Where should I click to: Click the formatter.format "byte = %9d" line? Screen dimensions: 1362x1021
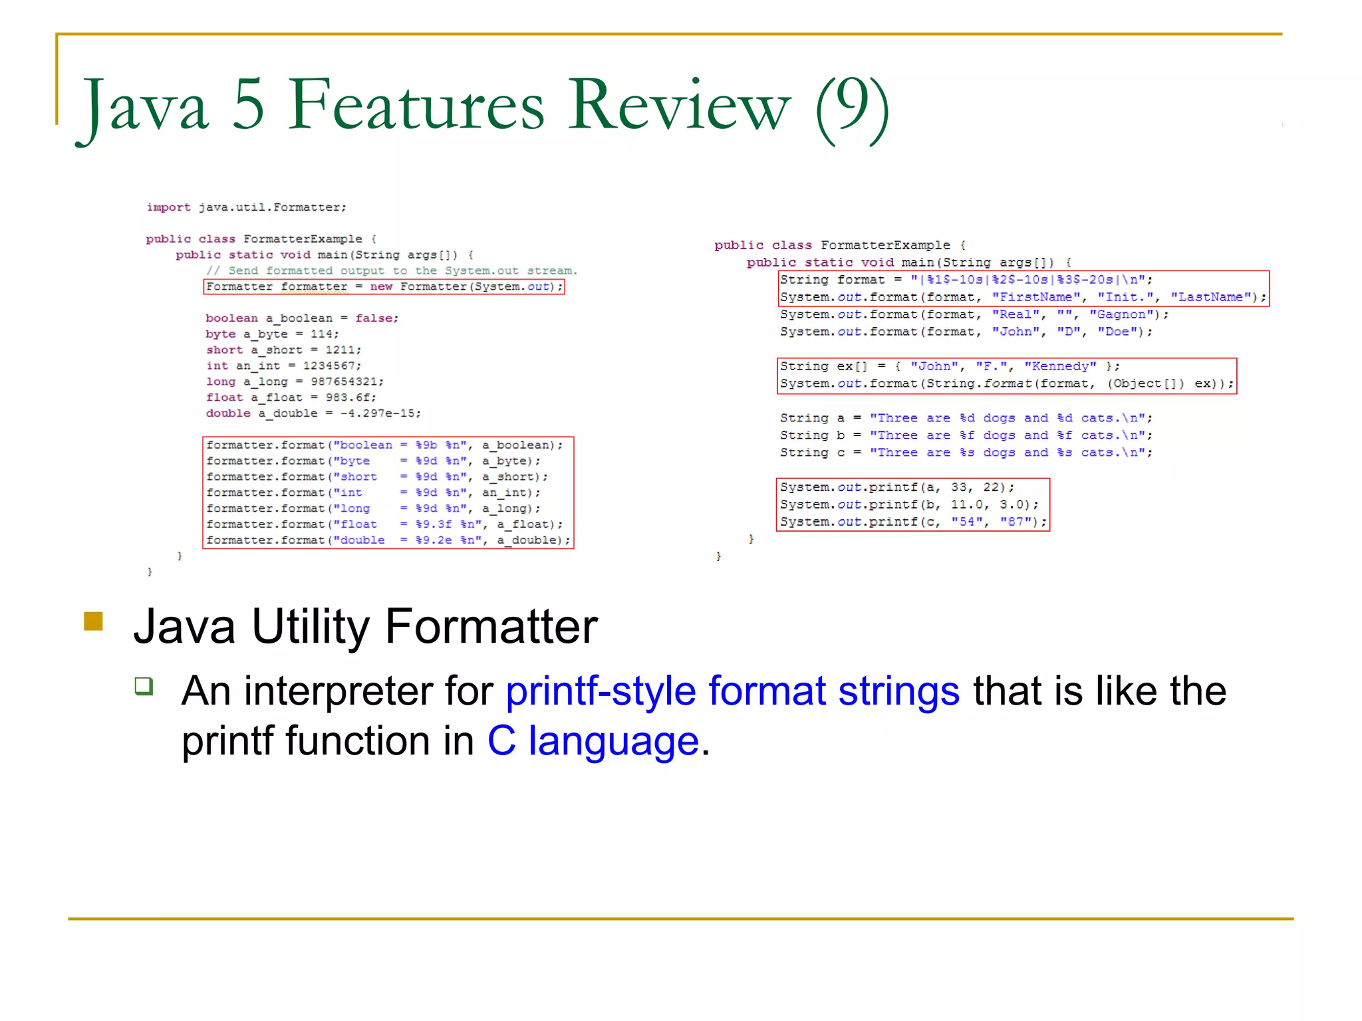pyautogui.click(x=373, y=461)
